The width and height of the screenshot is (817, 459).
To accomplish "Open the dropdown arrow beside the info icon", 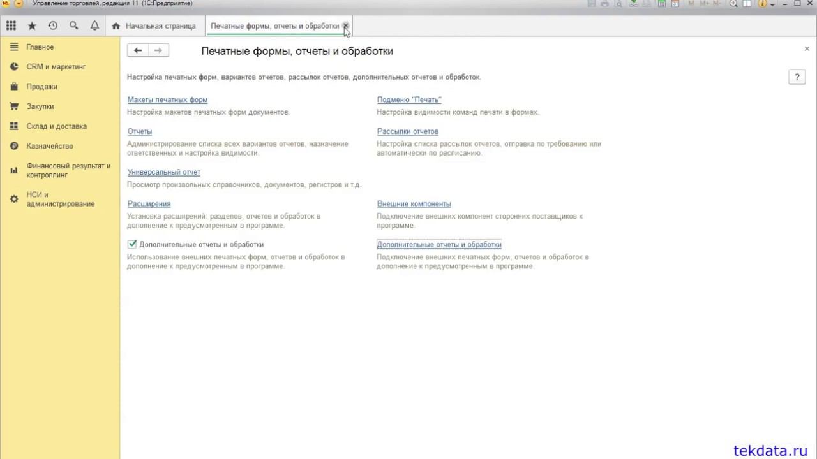I will pos(772,4).
